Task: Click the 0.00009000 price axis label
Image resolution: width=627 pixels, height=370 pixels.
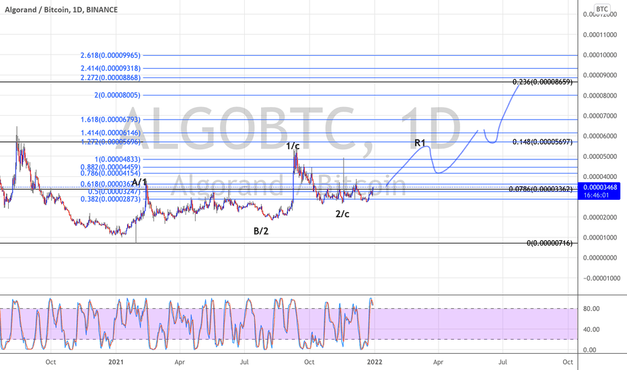Action: click(x=600, y=75)
